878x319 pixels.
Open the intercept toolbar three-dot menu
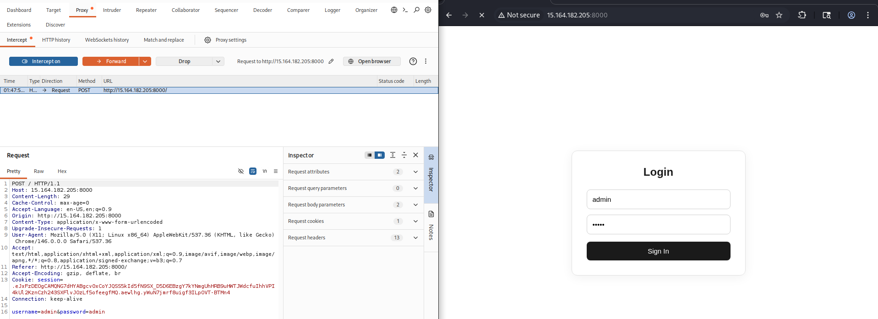pyautogui.click(x=425, y=61)
